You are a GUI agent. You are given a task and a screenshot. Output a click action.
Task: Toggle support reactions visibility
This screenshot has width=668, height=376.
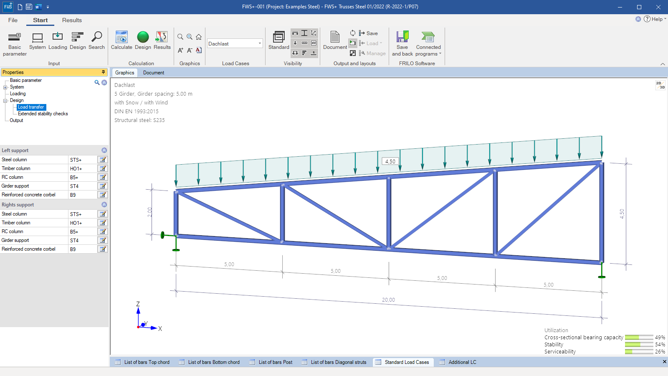(x=295, y=53)
